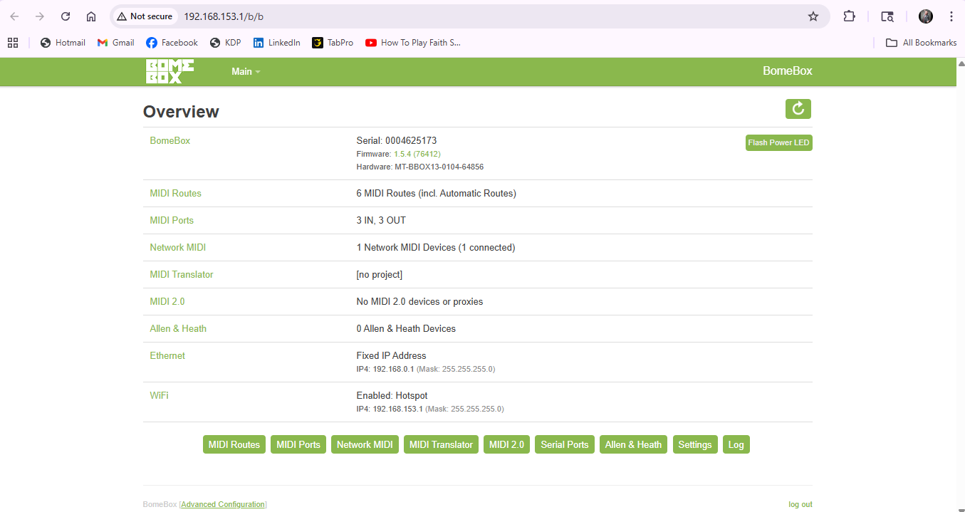
Task: Click the green refresh icon beside Overview
Action: tap(798, 109)
